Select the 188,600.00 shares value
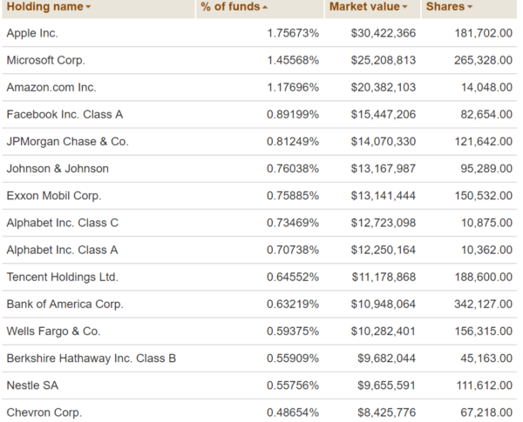The image size is (523, 422). click(484, 277)
